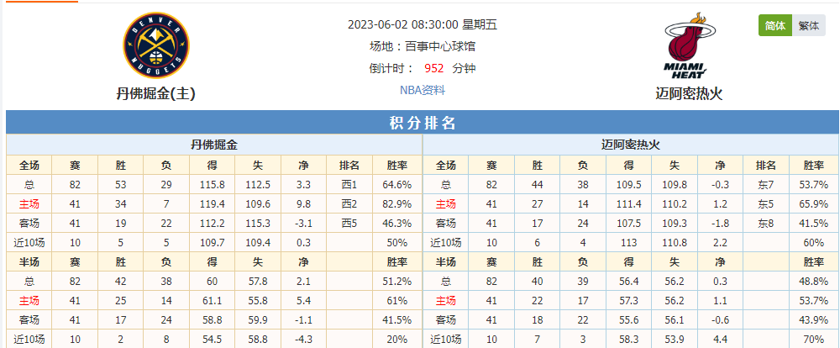
Task: Click Heat ranking 东8 cell
Action: [x=766, y=223]
